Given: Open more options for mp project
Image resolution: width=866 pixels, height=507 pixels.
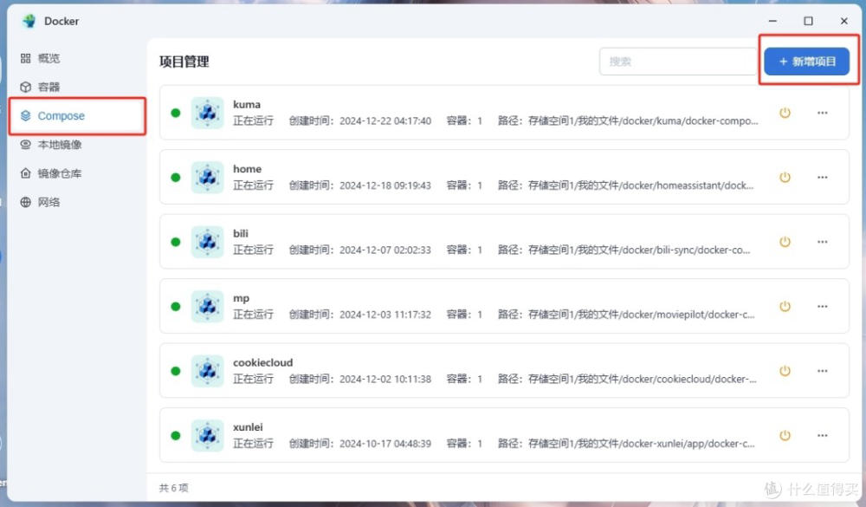Looking at the screenshot, I should coord(823,306).
